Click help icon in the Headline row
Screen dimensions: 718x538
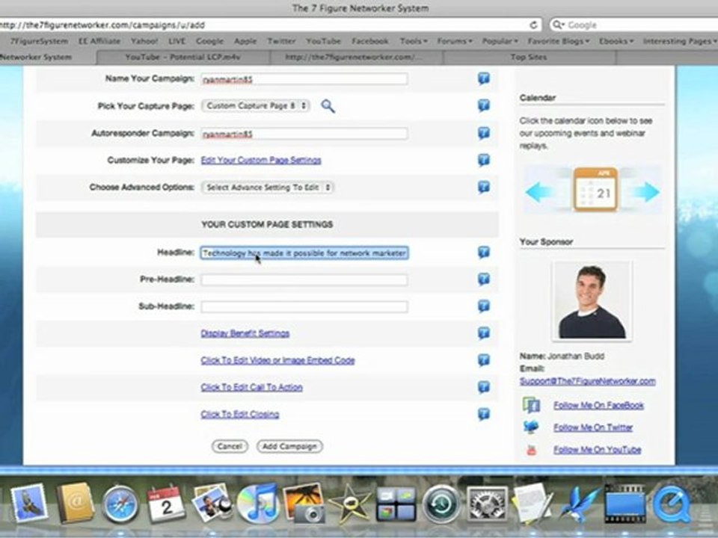tap(484, 253)
